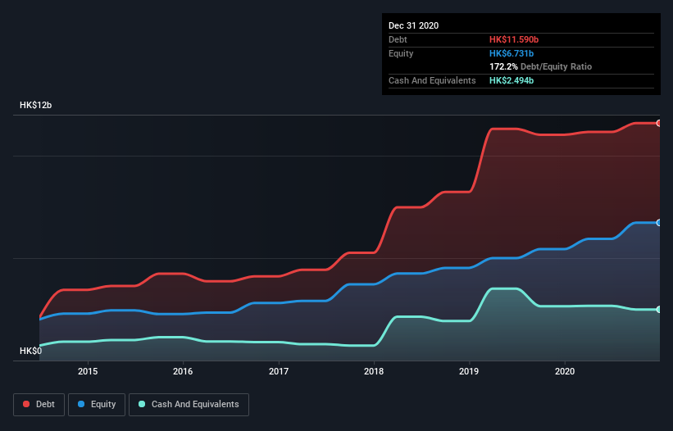Click the blue Equity endpoint marker

[659, 223]
